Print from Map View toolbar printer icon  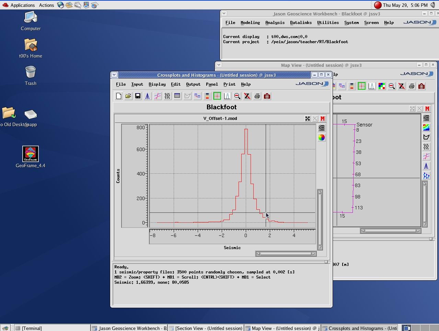412,86
